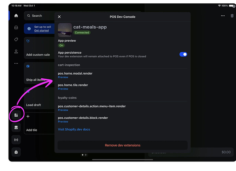
Task: Click the Add custom sale tile icon
Action: coord(28,41)
